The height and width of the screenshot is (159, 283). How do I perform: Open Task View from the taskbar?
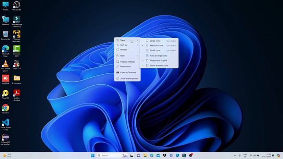point(132,155)
